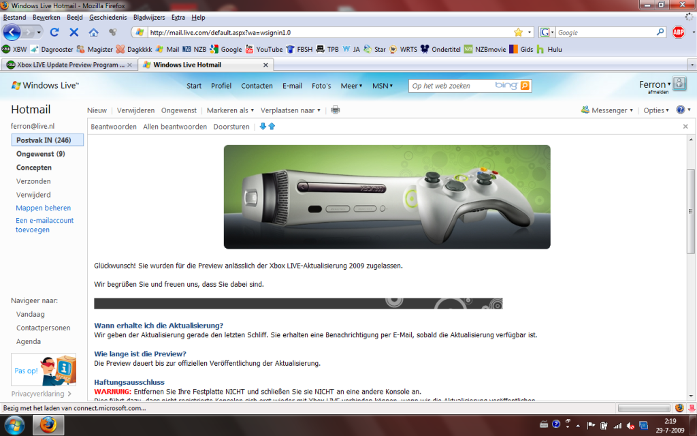Open the Hulu bookmark
This screenshot has width=697, height=436.
pos(549,49)
